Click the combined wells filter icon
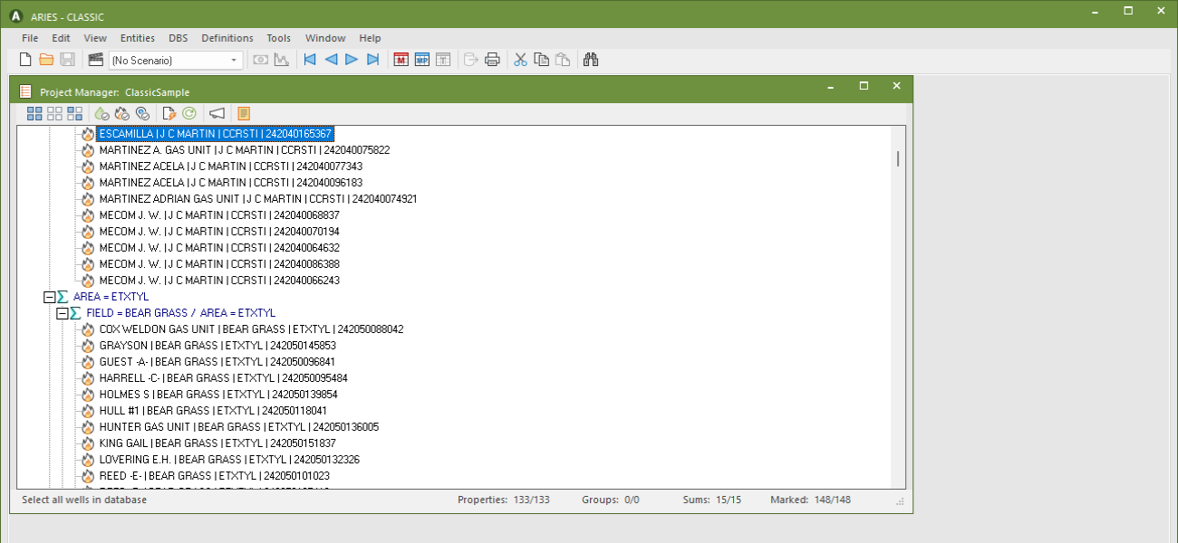The width and height of the screenshot is (1178, 543). (142, 113)
